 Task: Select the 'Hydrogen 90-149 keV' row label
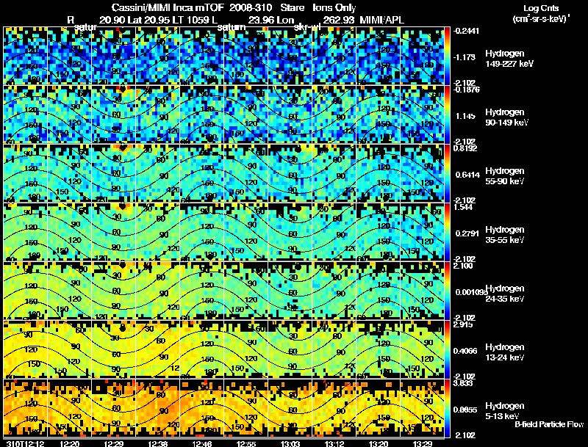point(506,117)
